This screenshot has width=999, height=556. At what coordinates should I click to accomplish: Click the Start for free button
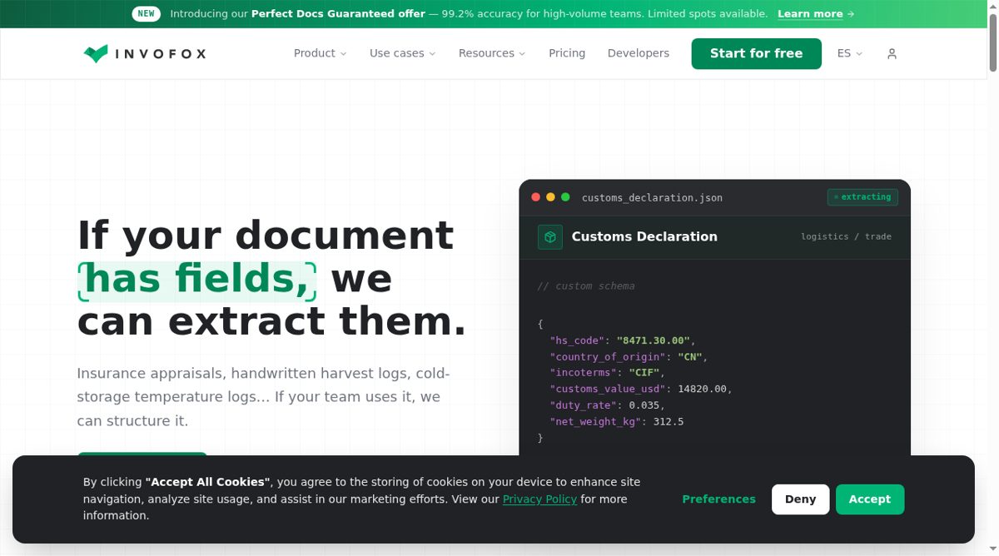pyautogui.click(x=756, y=53)
